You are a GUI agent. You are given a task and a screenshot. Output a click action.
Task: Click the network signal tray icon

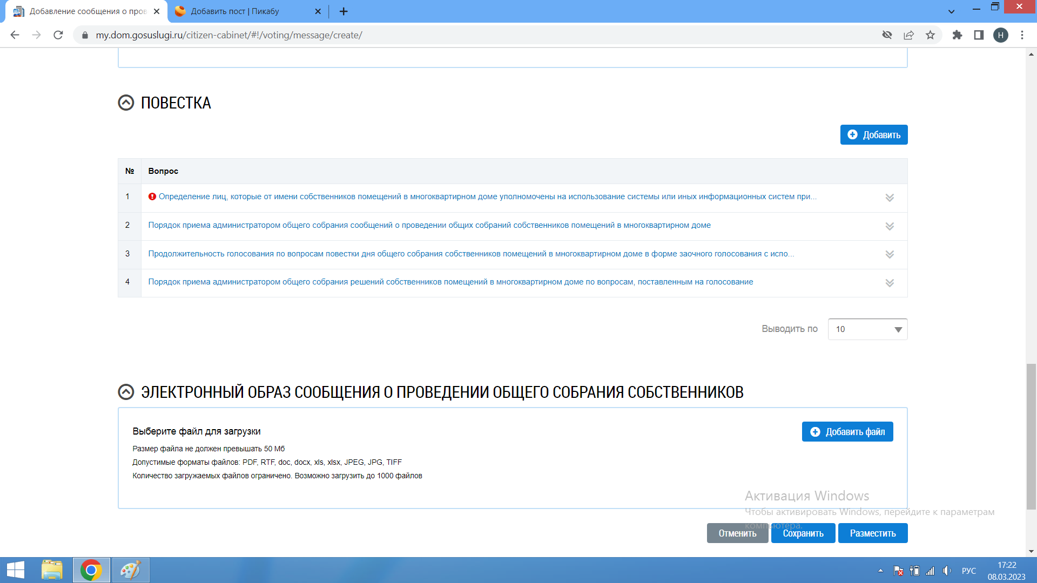click(x=931, y=571)
